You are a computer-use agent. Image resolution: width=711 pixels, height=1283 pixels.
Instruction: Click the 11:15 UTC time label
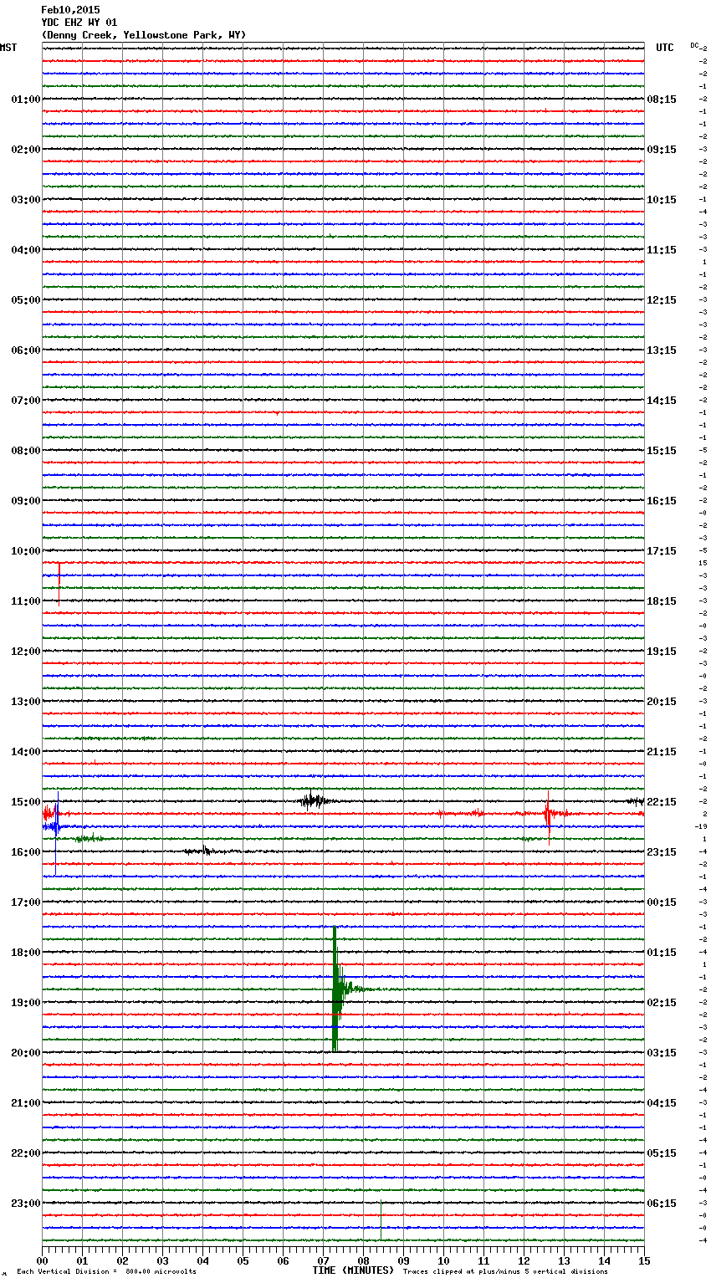662,250
